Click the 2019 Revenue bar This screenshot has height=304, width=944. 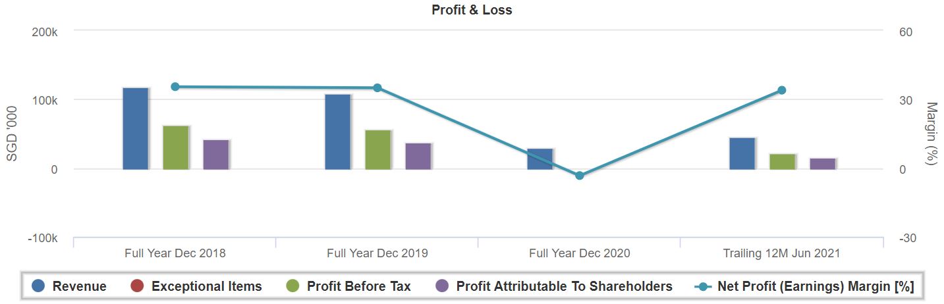338,132
